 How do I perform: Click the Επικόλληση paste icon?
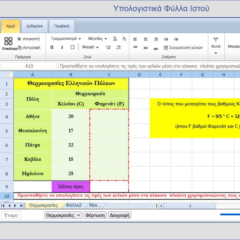(x=8, y=41)
